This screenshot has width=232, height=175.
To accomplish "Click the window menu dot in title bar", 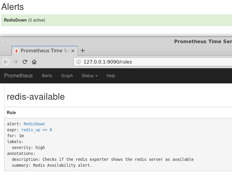I will click(x=3, y=41).
